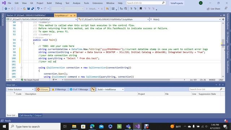Viewport: 231px width, 130px height.
Task: Toggle the 0 of 1 Message filter
Action: [79, 89]
